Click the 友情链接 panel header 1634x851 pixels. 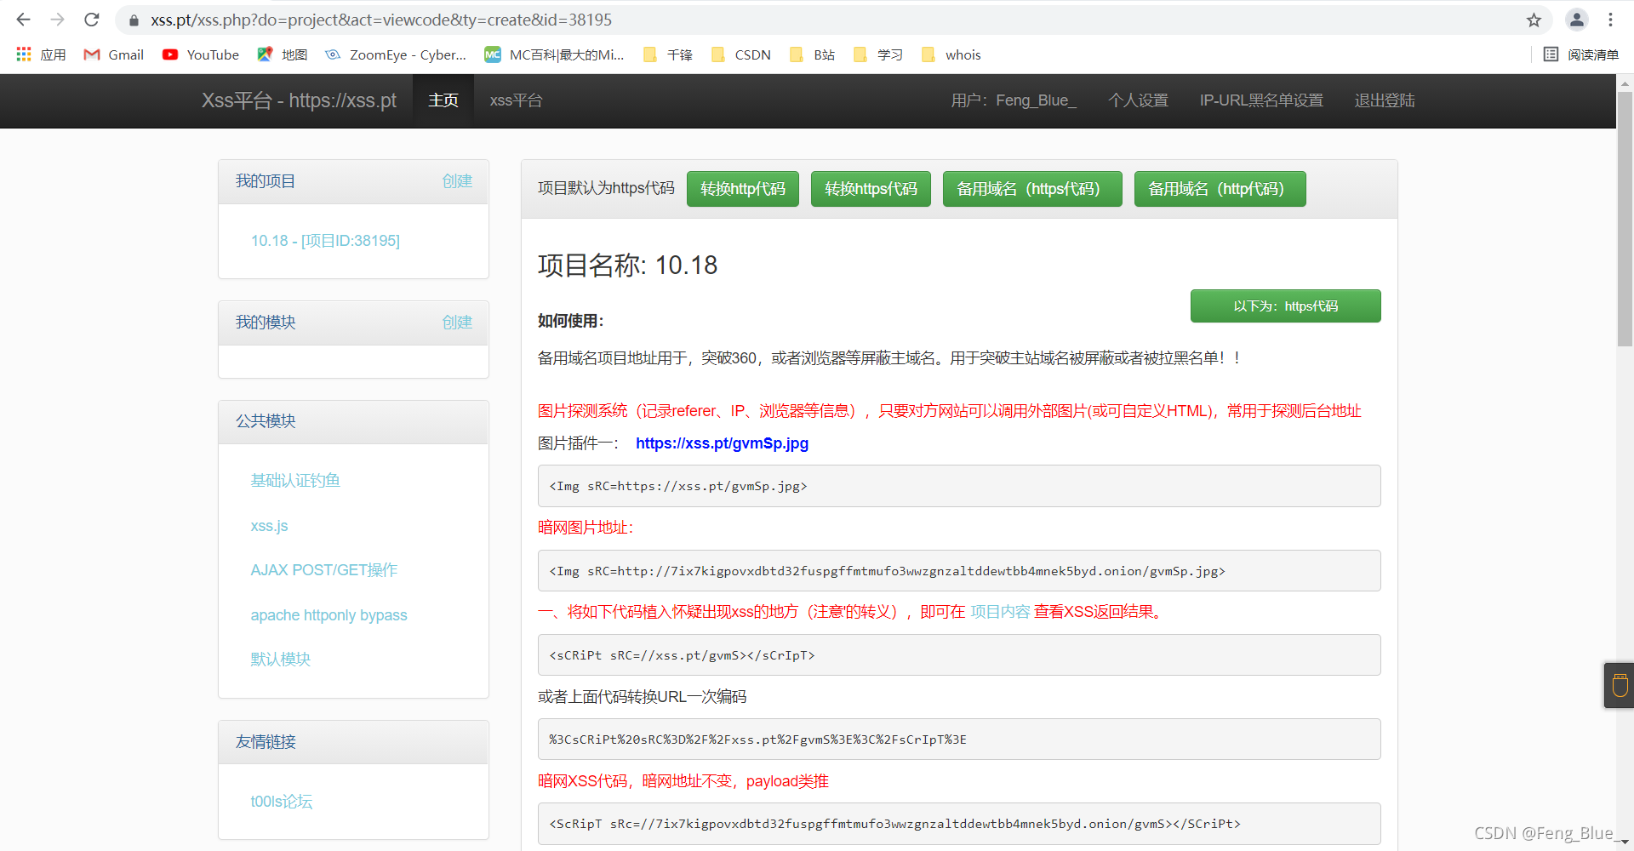pos(353,742)
